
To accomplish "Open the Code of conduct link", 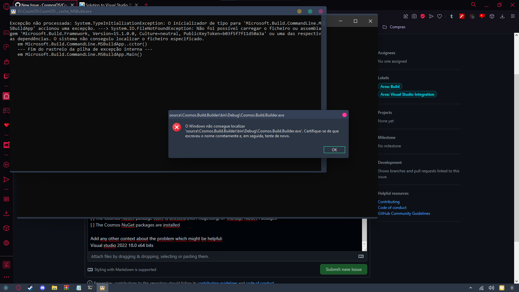I will coord(392,207).
